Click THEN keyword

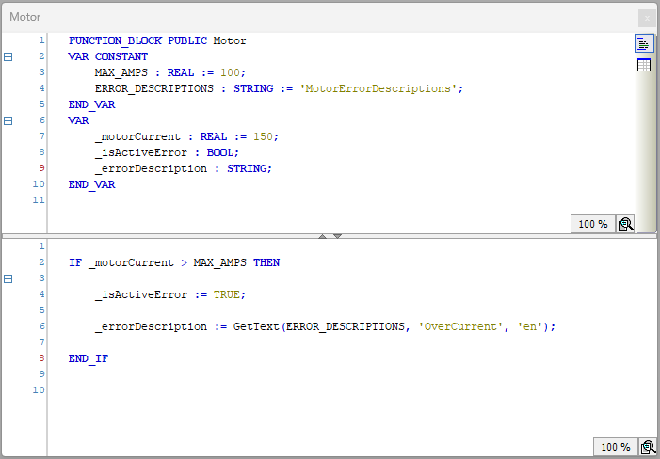[266, 263]
